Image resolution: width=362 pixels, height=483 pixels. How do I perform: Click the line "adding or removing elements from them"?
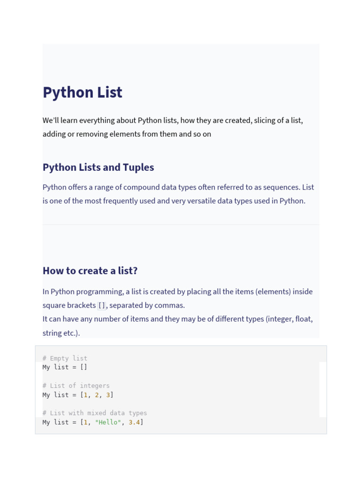coord(126,134)
